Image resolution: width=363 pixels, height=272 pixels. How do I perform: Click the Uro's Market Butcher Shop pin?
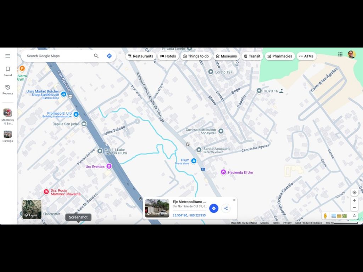[x=64, y=94]
